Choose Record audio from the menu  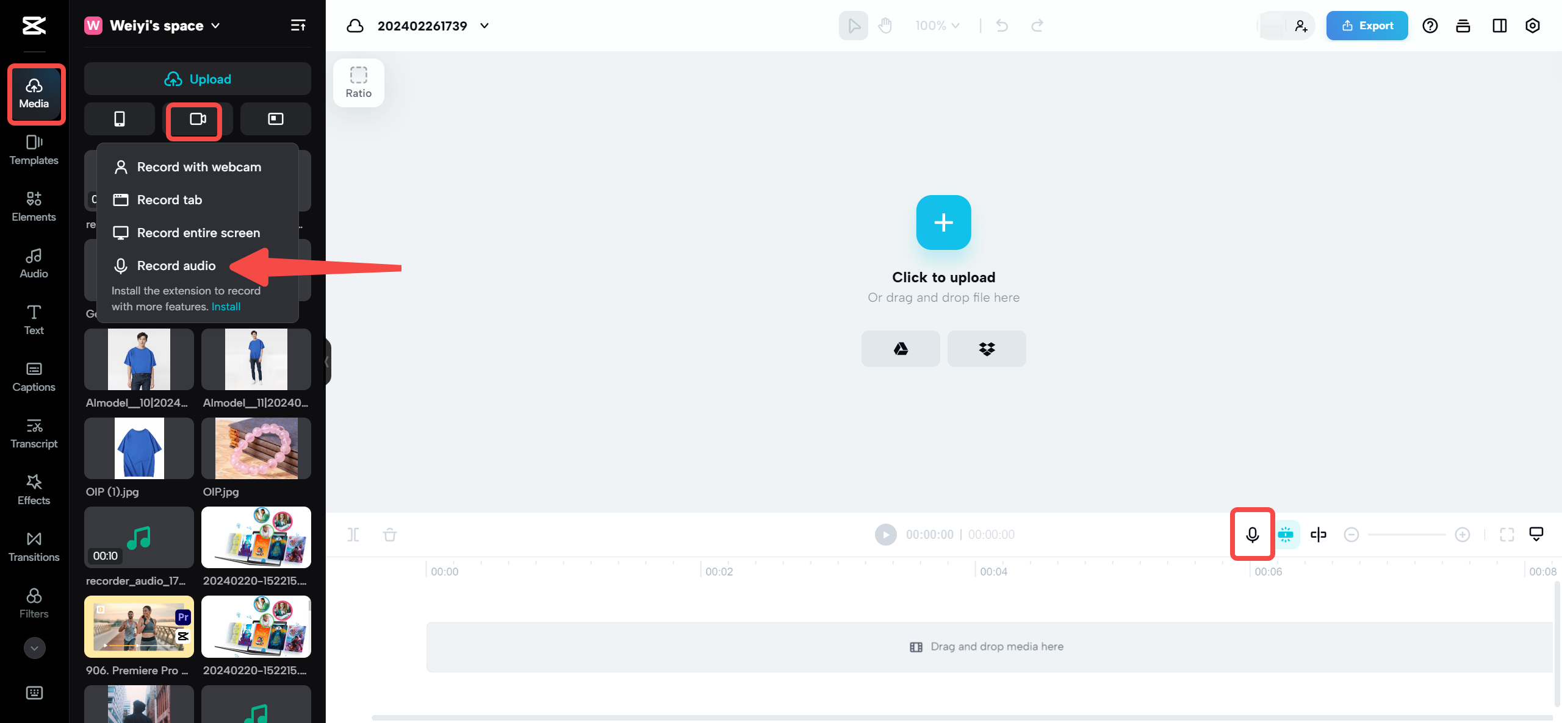point(176,266)
